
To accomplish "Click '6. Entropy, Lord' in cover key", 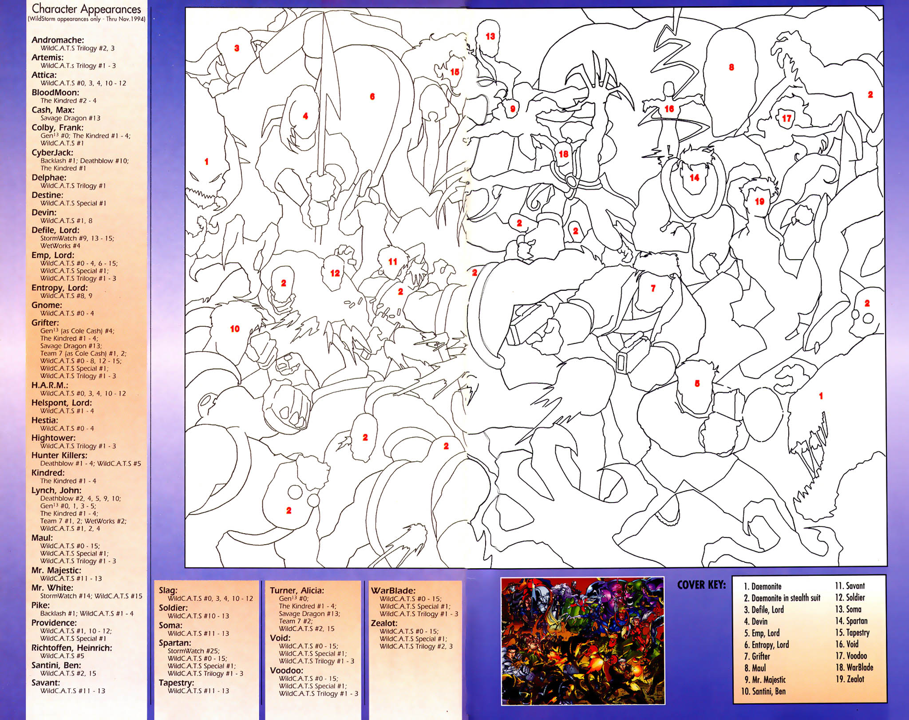I will click(767, 645).
